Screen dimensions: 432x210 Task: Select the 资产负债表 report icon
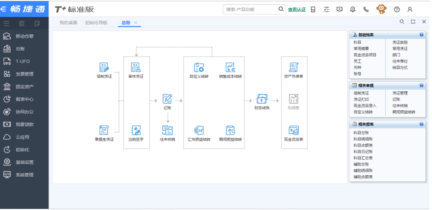click(293, 67)
